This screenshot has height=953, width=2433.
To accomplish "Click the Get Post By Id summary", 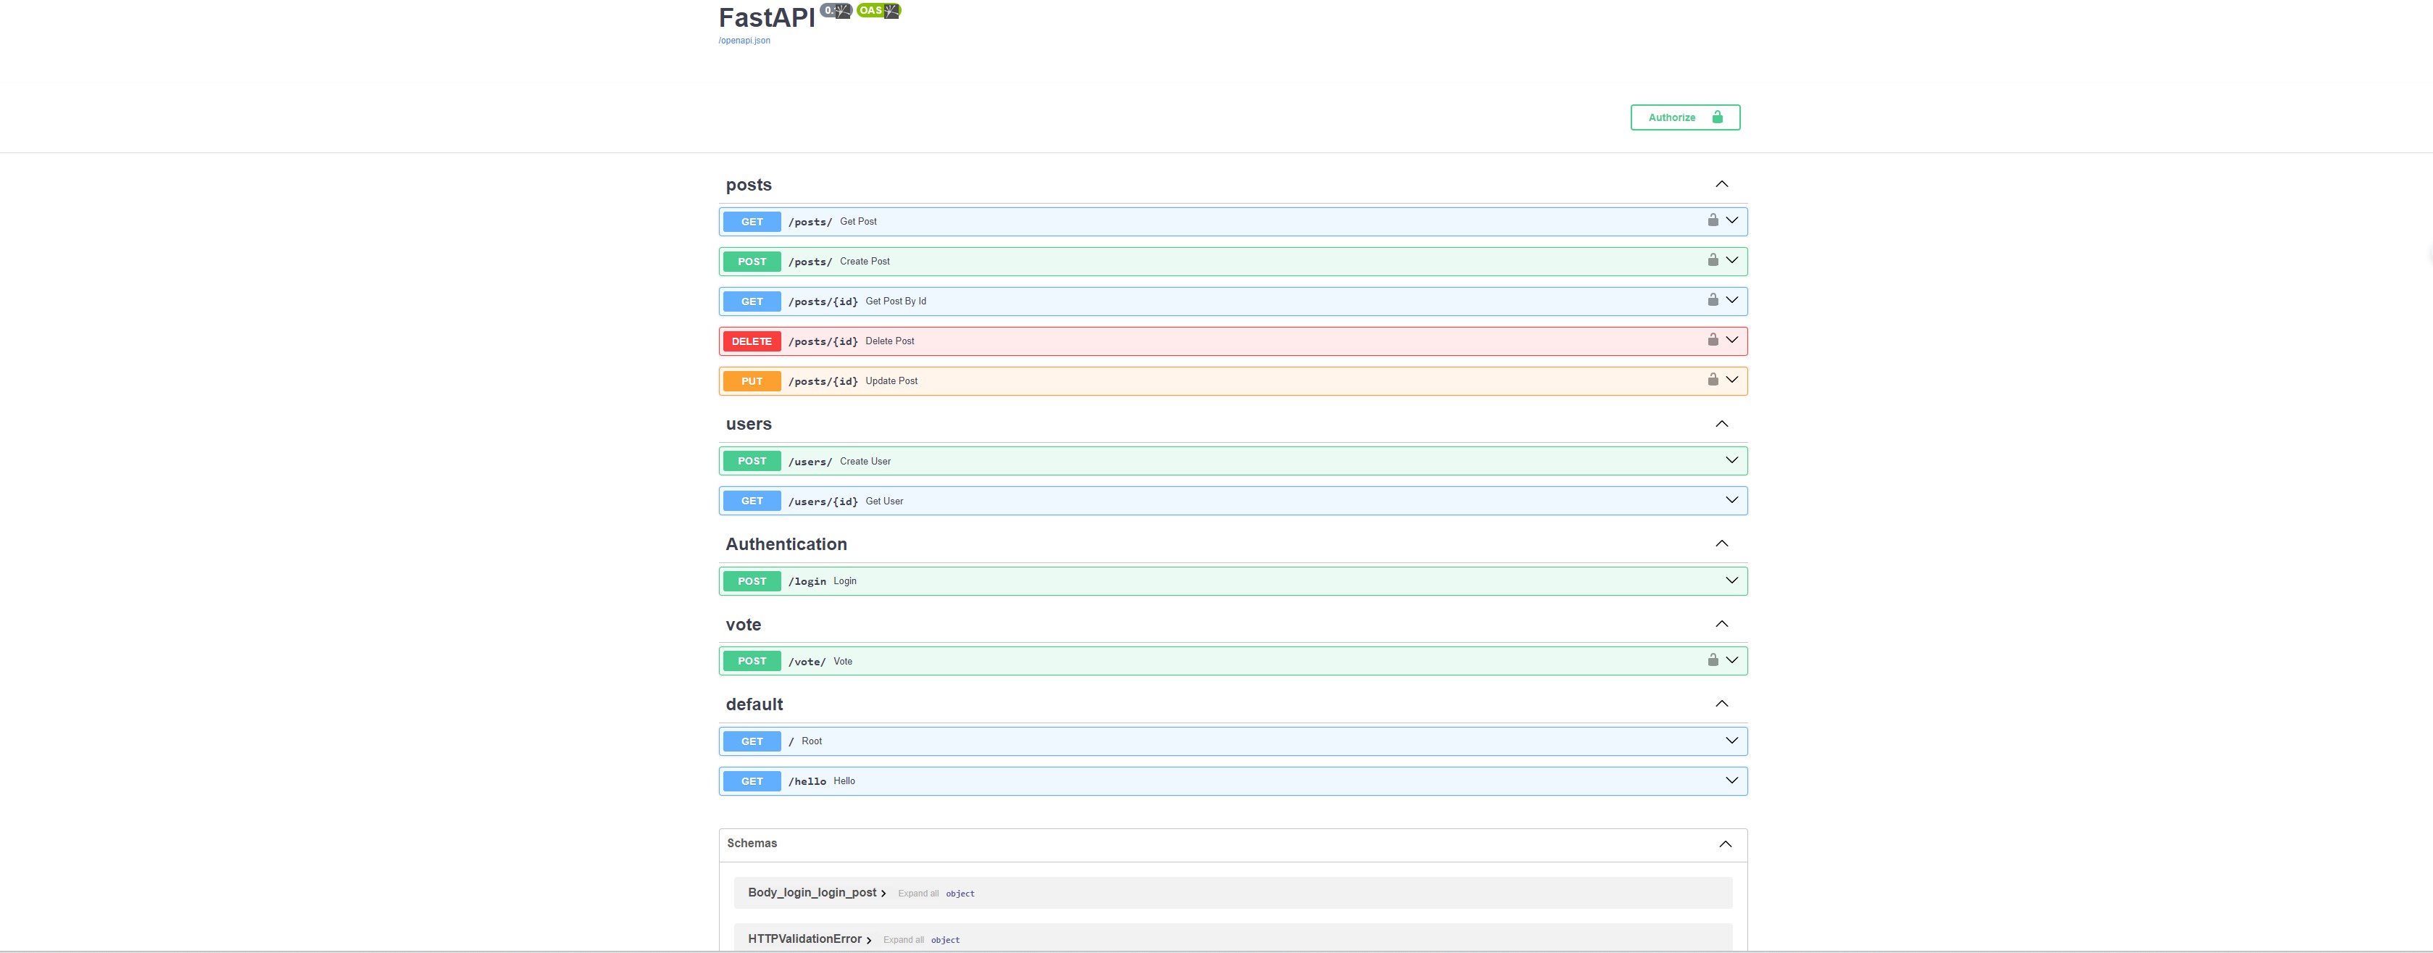I will pos(895,301).
